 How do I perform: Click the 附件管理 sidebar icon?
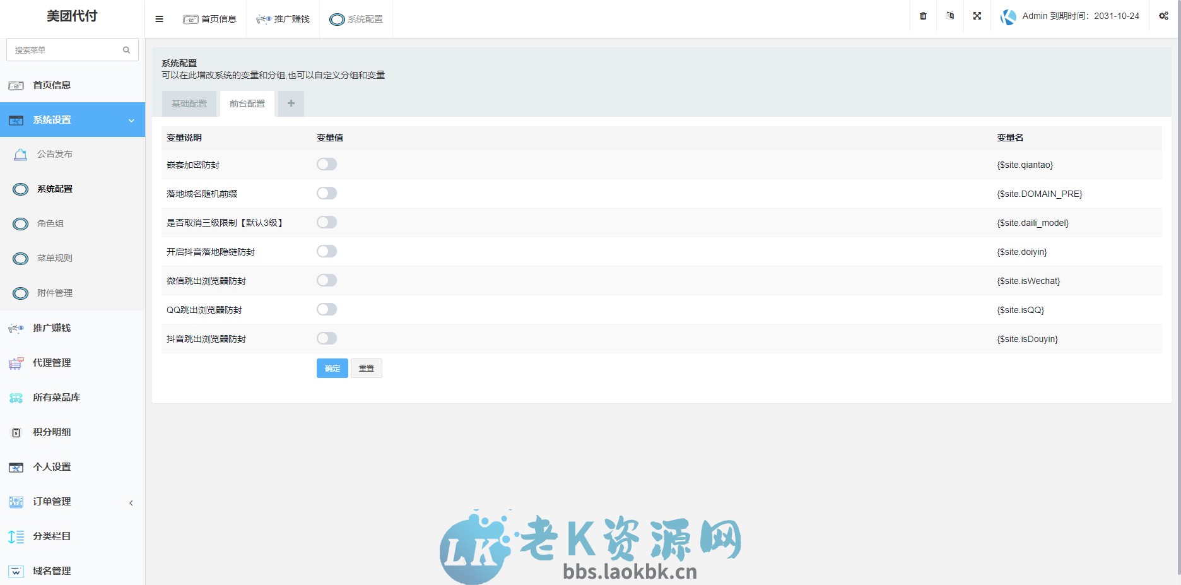20,293
